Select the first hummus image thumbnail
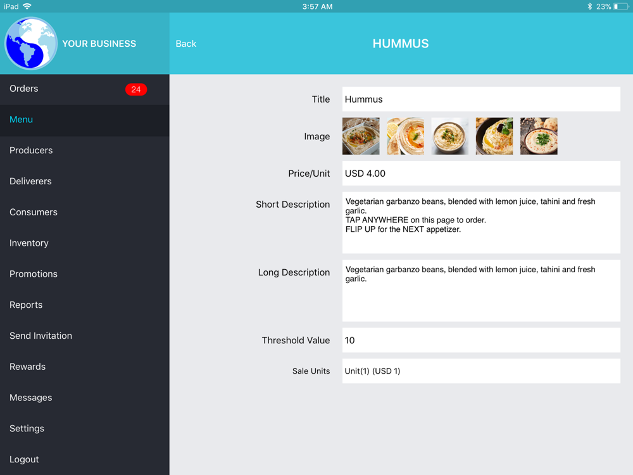The height and width of the screenshot is (475, 633). (x=361, y=136)
